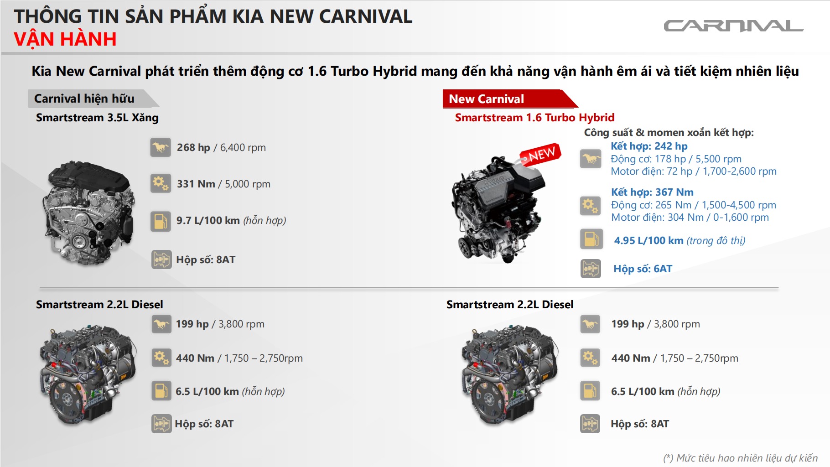
Task: Click the gear icon beside Kết hợp: 367 Nm
Action: click(591, 205)
